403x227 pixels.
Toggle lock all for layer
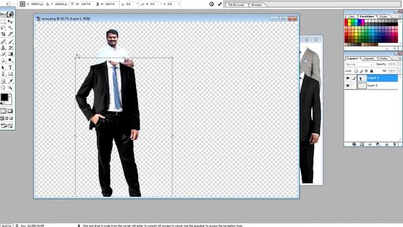point(372,71)
